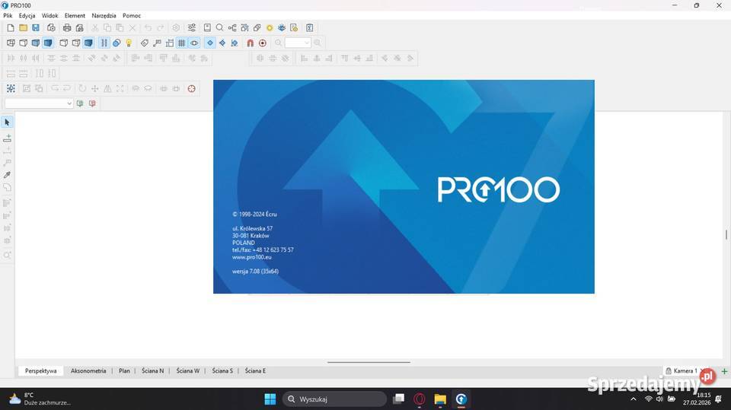Switch to sketch box display mode

pyautogui.click(x=24, y=43)
